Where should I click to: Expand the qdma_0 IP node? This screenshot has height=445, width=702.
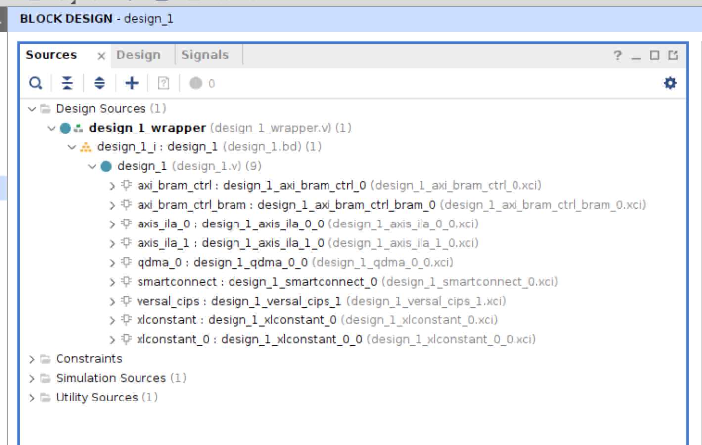(x=112, y=263)
